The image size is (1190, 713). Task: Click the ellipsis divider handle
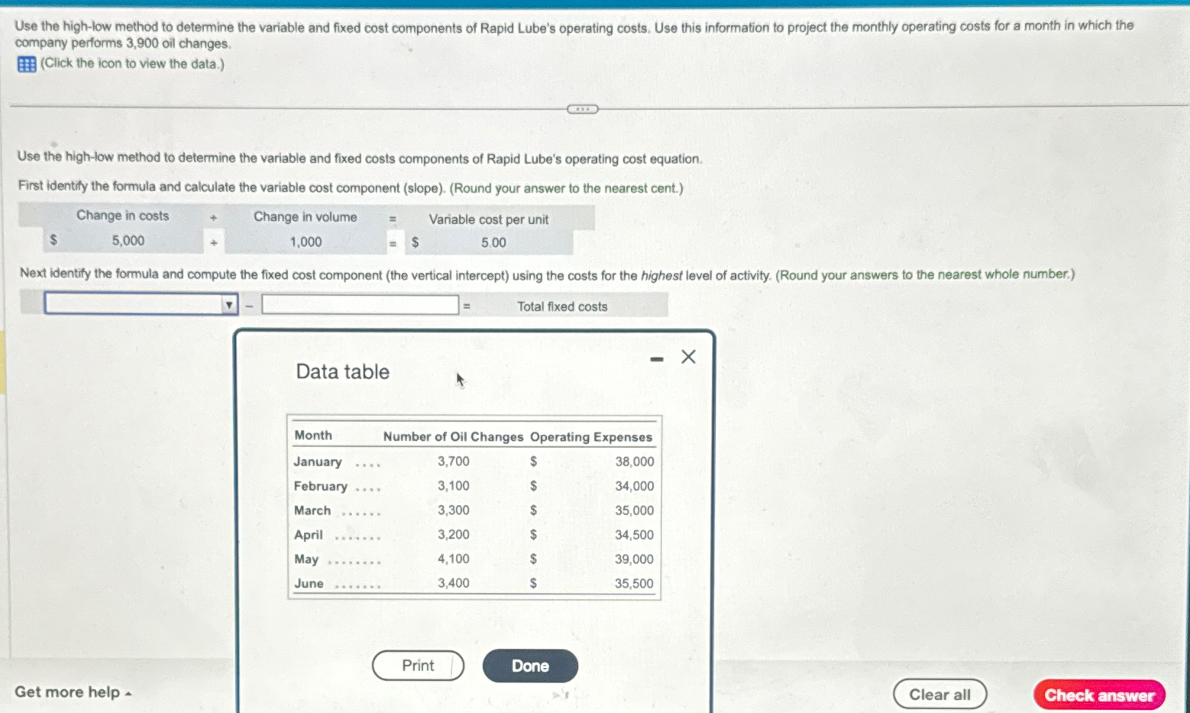[x=583, y=109]
